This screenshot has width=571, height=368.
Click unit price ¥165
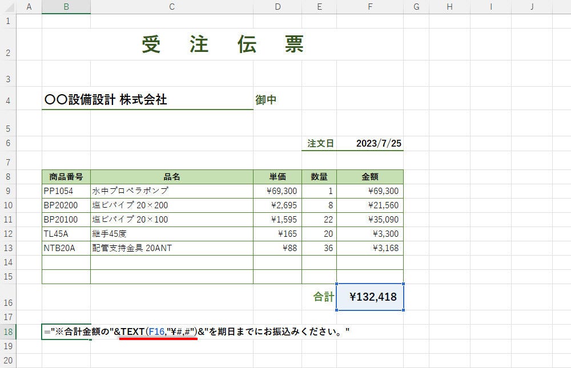click(278, 234)
